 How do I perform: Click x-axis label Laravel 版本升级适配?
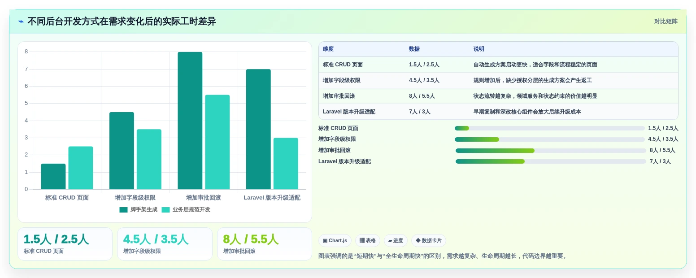(272, 198)
